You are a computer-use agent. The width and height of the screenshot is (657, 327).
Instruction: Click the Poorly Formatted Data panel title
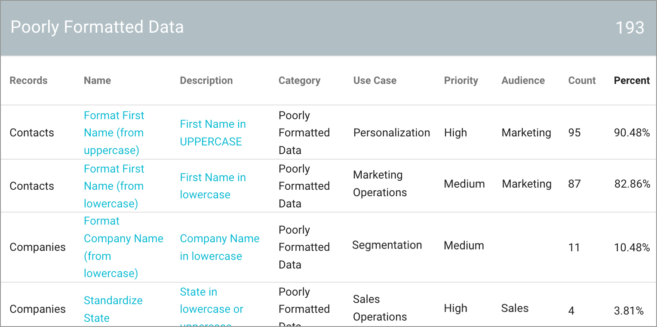point(97,27)
